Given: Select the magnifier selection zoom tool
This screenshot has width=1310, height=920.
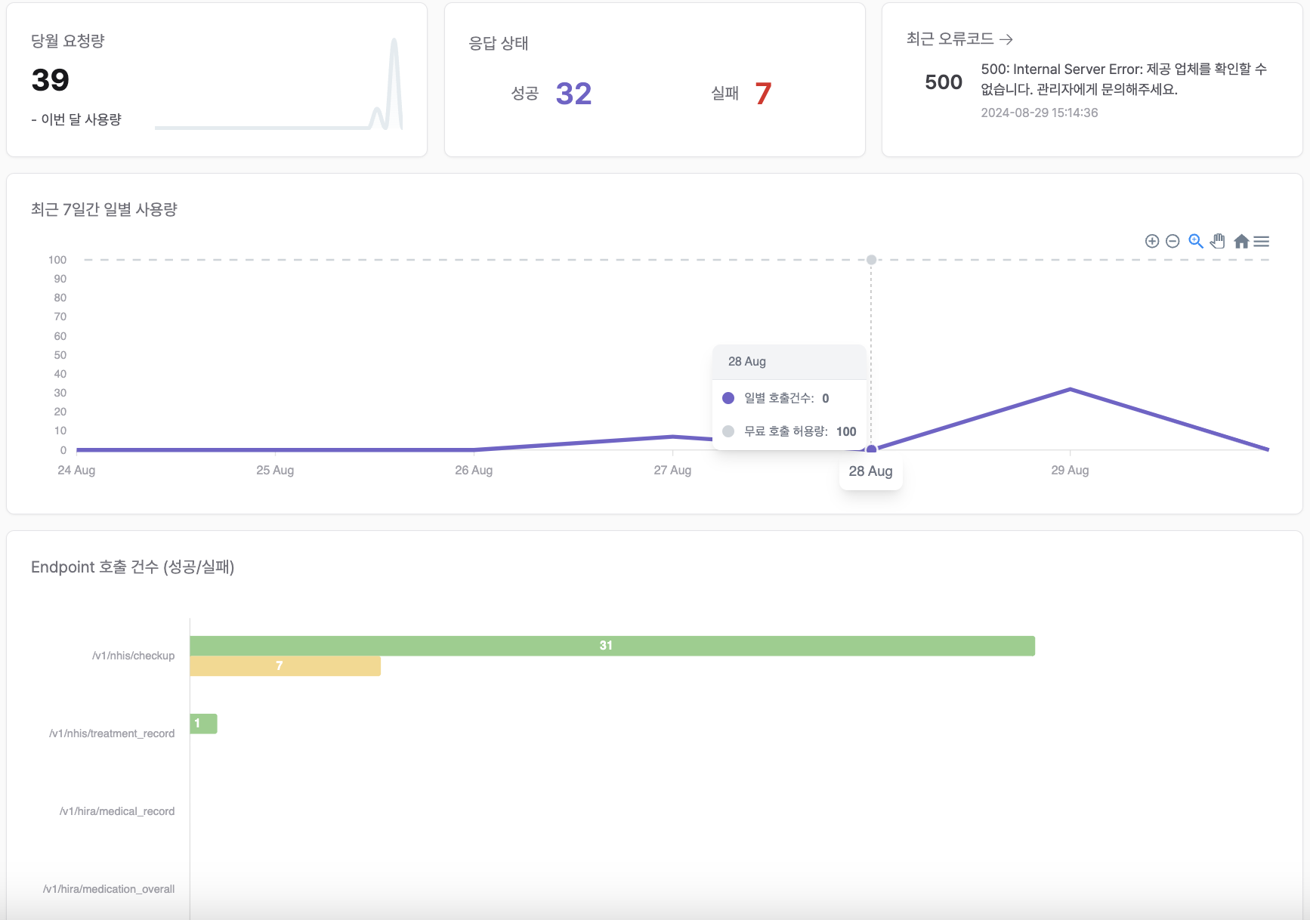Looking at the screenshot, I should [1195, 241].
